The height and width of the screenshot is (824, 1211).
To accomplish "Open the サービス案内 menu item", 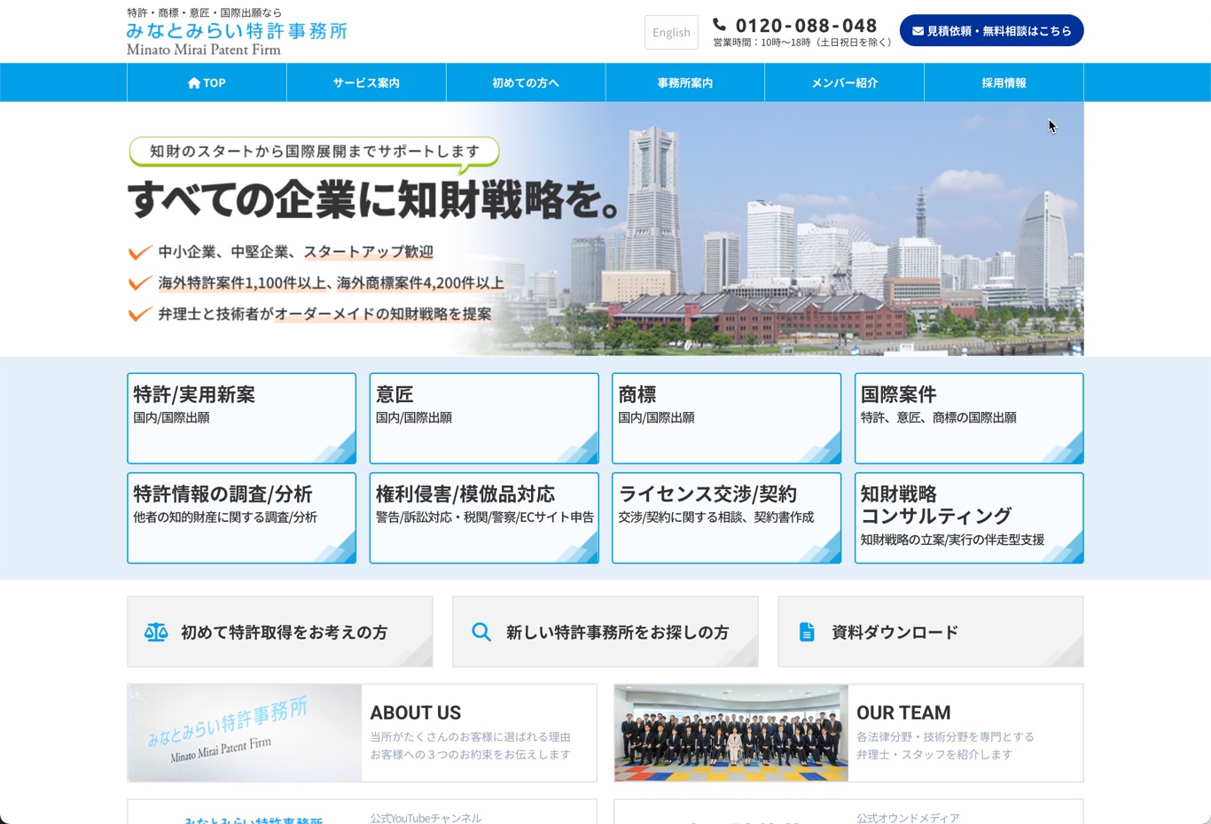I will 366,83.
